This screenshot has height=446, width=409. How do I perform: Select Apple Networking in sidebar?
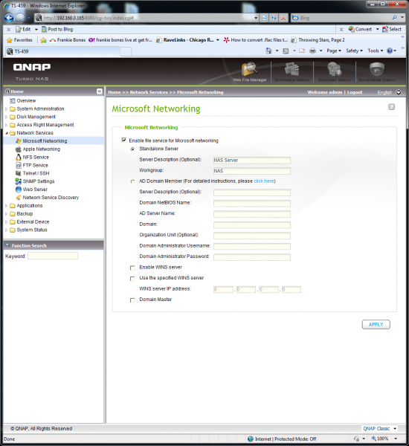point(41,149)
